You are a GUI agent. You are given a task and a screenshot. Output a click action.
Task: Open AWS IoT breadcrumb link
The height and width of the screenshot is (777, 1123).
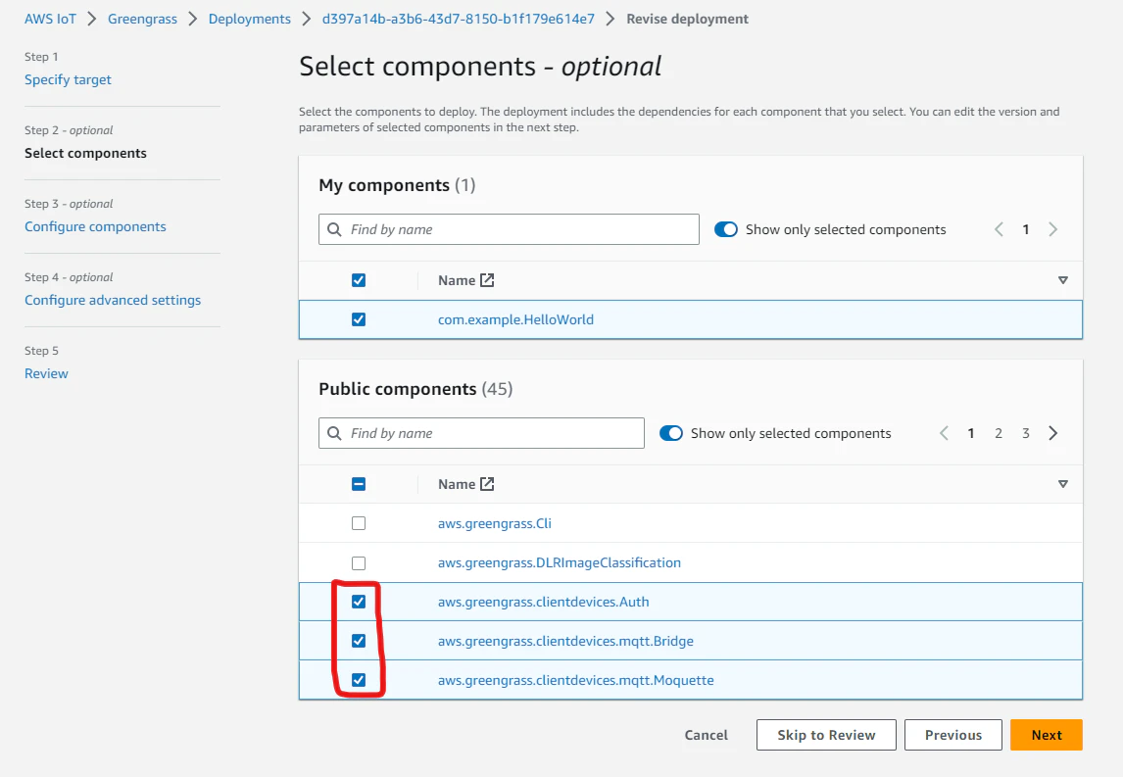50,19
